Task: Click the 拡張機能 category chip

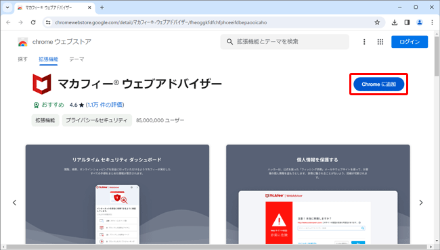Action: [x=45, y=120]
